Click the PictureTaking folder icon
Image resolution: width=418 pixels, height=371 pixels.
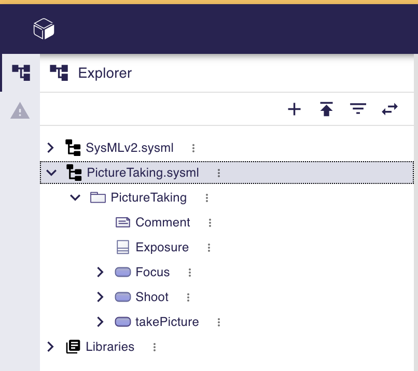point(97,197)
